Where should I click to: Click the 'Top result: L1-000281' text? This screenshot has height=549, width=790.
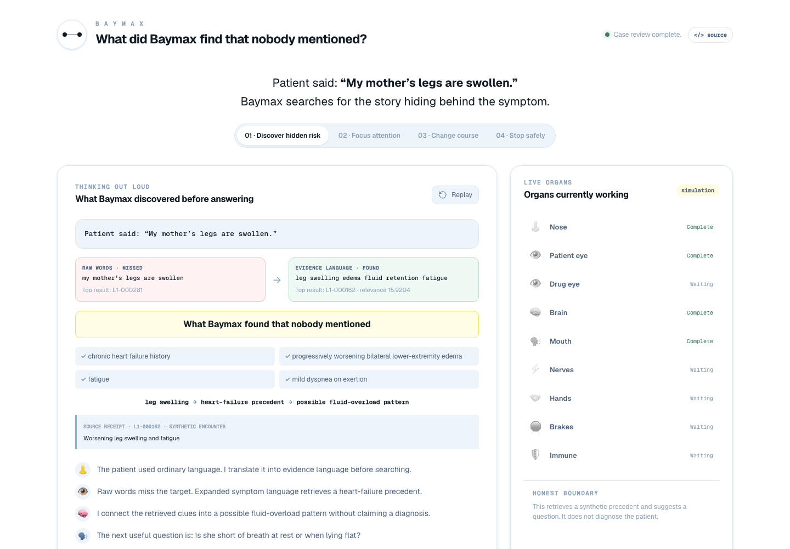tap(112, 290)
